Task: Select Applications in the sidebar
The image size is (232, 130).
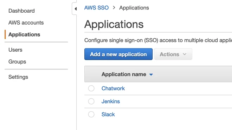Action: tap(24, 34)
